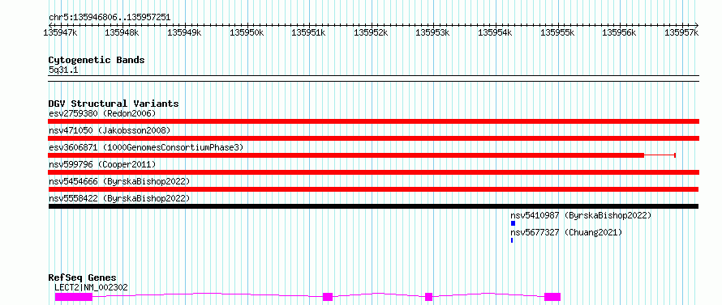Select the red esv3606871 variant bar
The height and width of the screenshot is (305, 722).
point(346,155)
